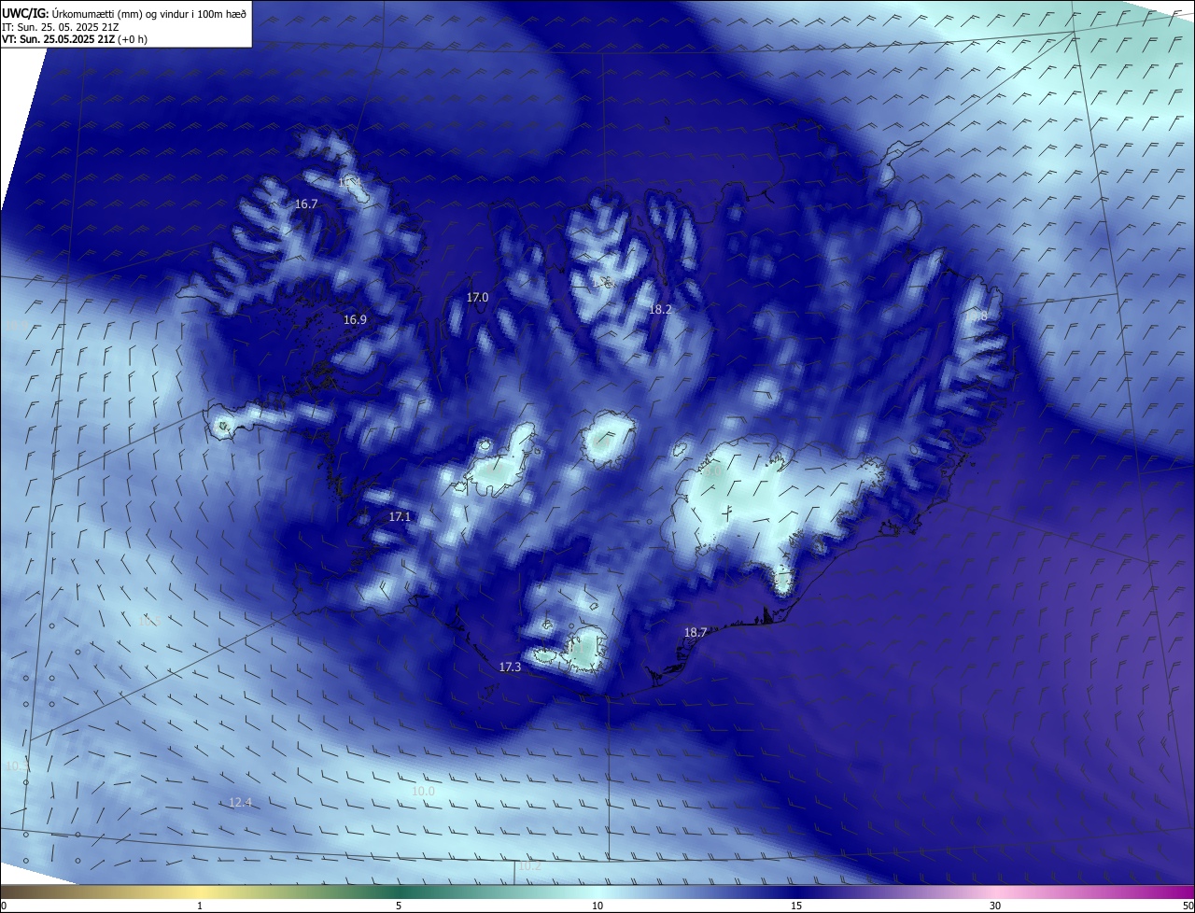Click the 12.4 value over the ocean
1195x913 pixels.
(241, 802)
